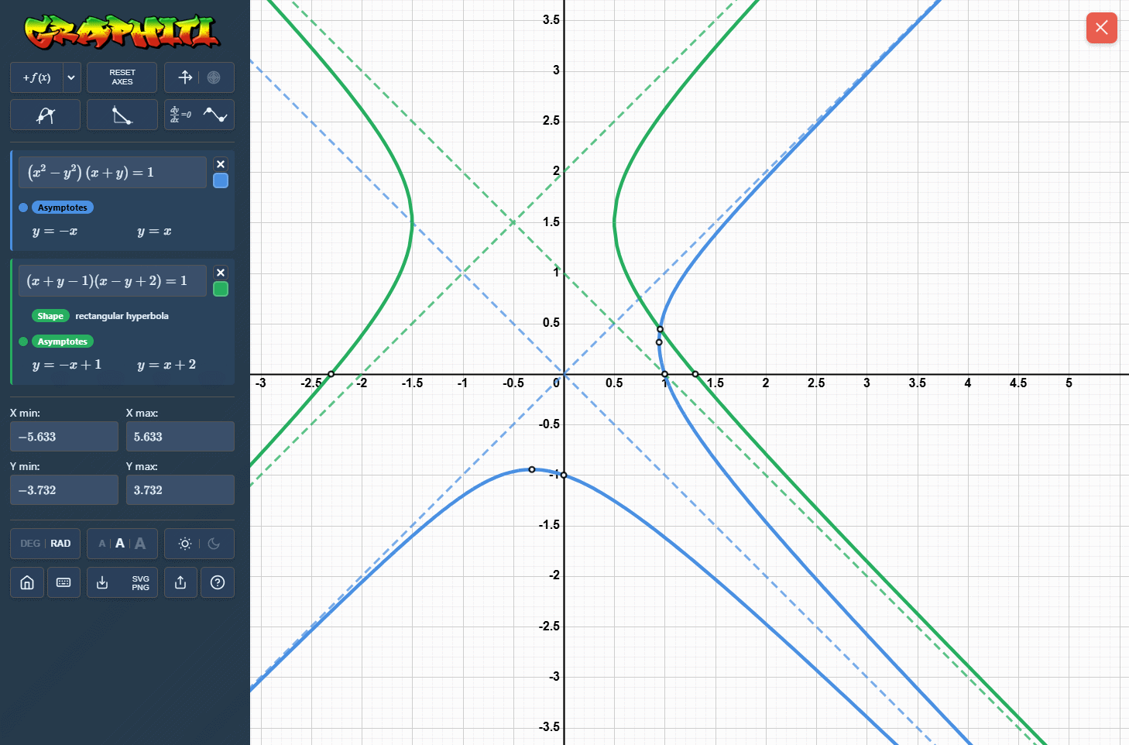The image size is (1129, 745).
Task: Click the Y max field showing 3.732
Action: click(x=180, y=490)
